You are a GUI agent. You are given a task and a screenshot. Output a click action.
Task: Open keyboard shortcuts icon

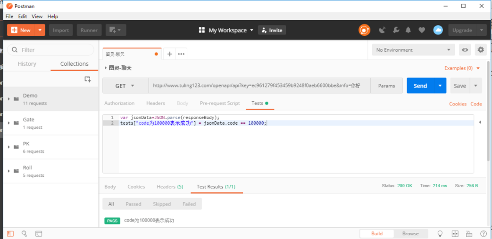[x=469, y=233]
